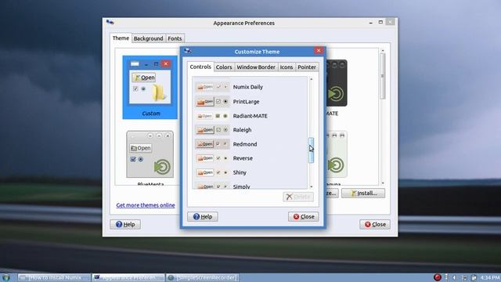Click the PrintLarge preview thumbnail
The height and width of the screenshot is (282, 501).
pos(212,102)
